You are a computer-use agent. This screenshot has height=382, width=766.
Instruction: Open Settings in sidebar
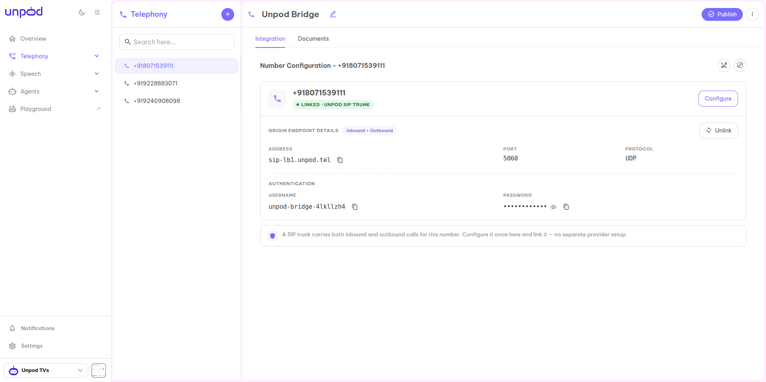(32, 346)
